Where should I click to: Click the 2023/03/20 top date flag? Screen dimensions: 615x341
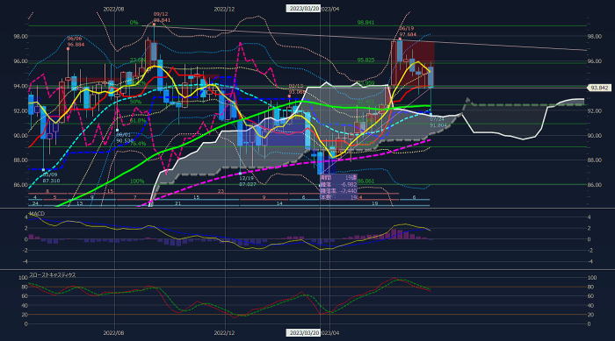(304, 9)
